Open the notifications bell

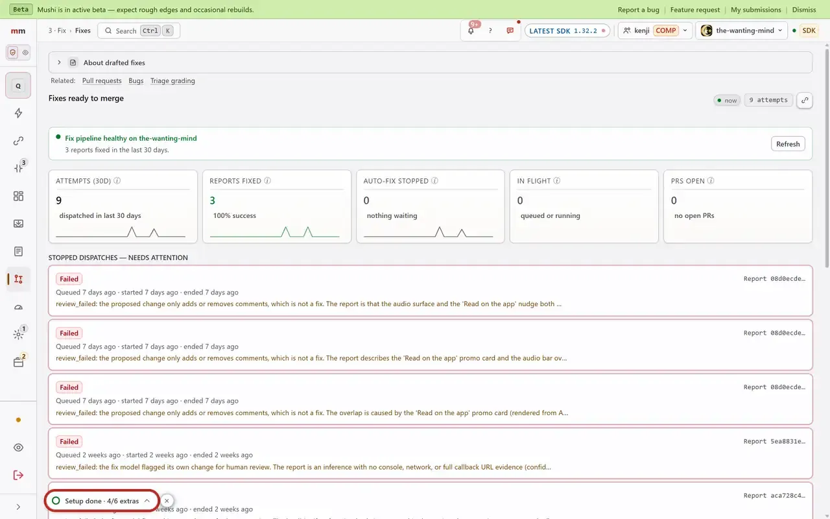pos(471,30)
